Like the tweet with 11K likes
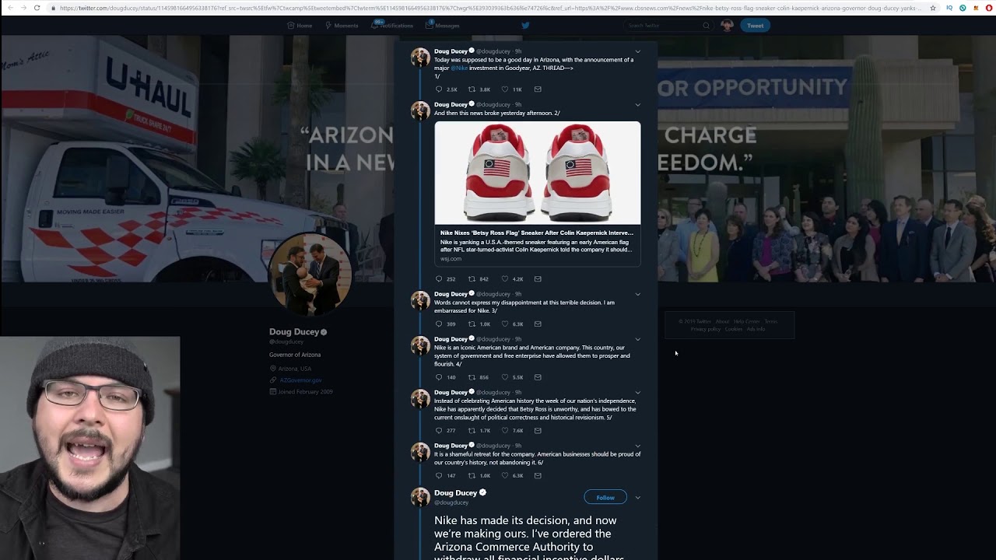 pos(504,89)
